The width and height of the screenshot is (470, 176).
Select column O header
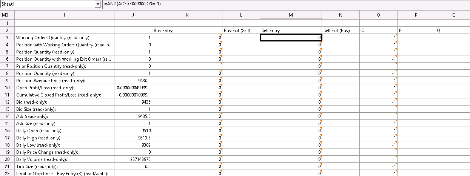click(x=378, y=15)
